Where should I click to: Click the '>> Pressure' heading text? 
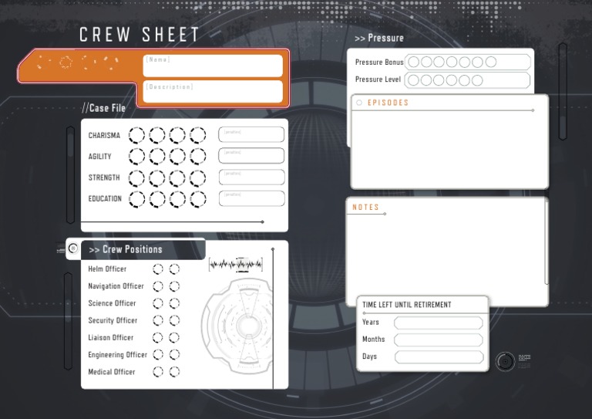click(379, 38)
